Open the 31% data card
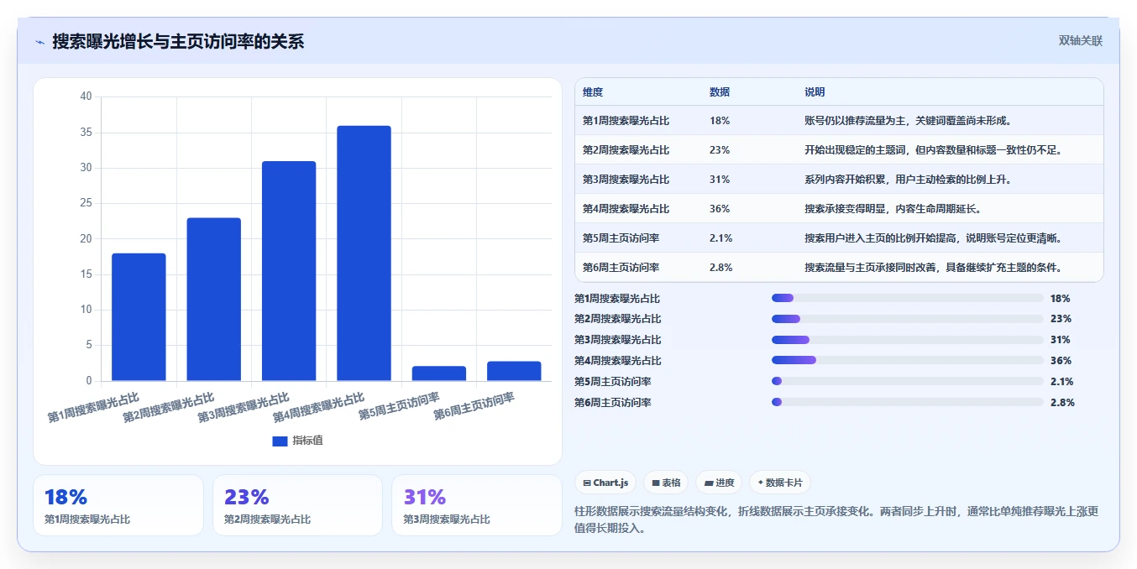This screenshot has width=1137, height=569. point(477,505)
